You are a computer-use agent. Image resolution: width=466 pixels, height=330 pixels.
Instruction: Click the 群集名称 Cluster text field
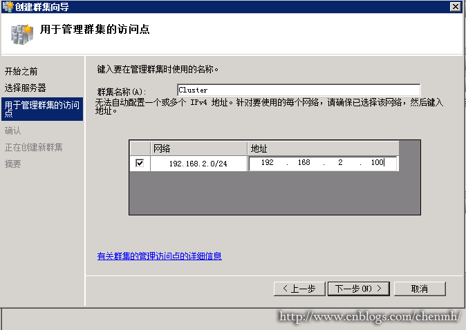299,90
